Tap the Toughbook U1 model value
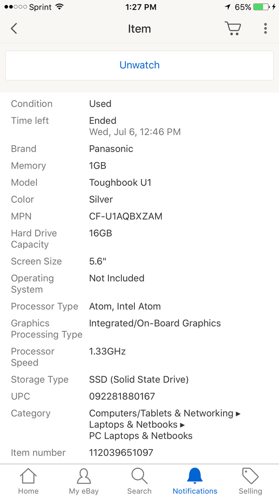This screenshot has height=497, width=279. pyautogui.click(x=120, y=183)
